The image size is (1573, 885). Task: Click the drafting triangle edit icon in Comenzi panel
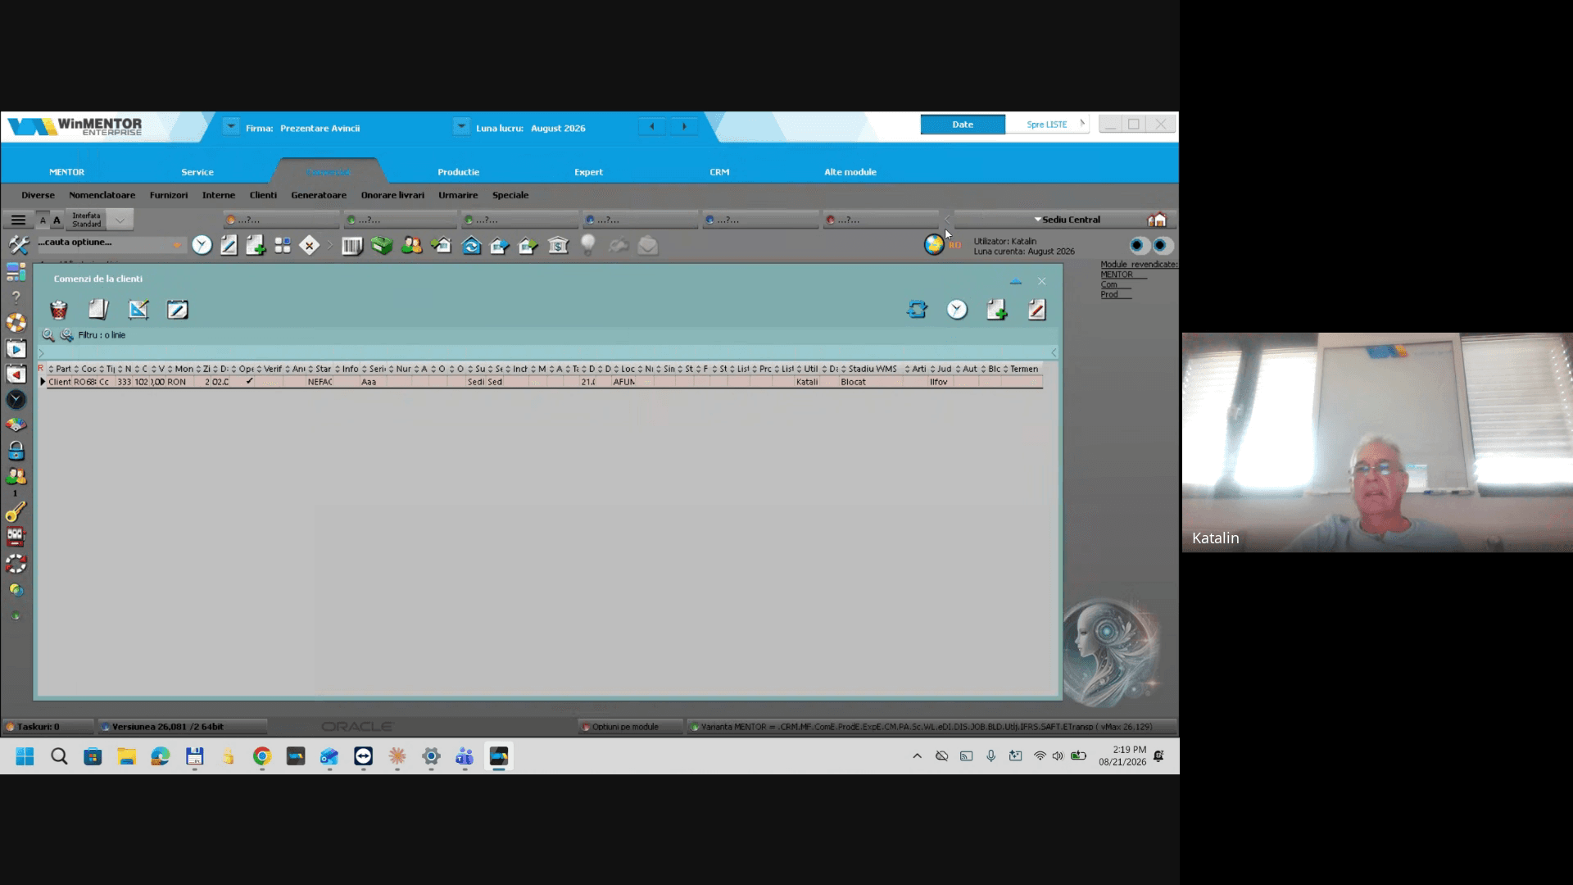pos(138,310)
